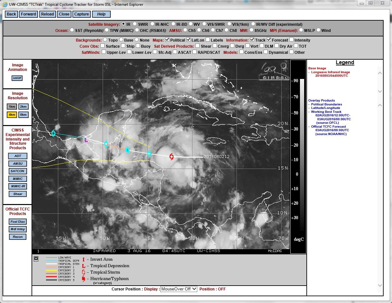The width and height of the screenshot is (392, 303).
Task: Check the ASCAT satwinds checkbox
Action: click(175, 52)
